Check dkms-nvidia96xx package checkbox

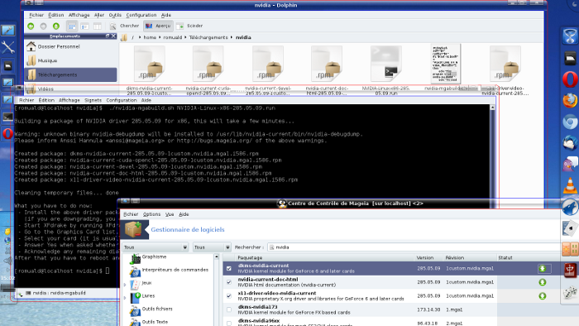[x=229, y=323]
